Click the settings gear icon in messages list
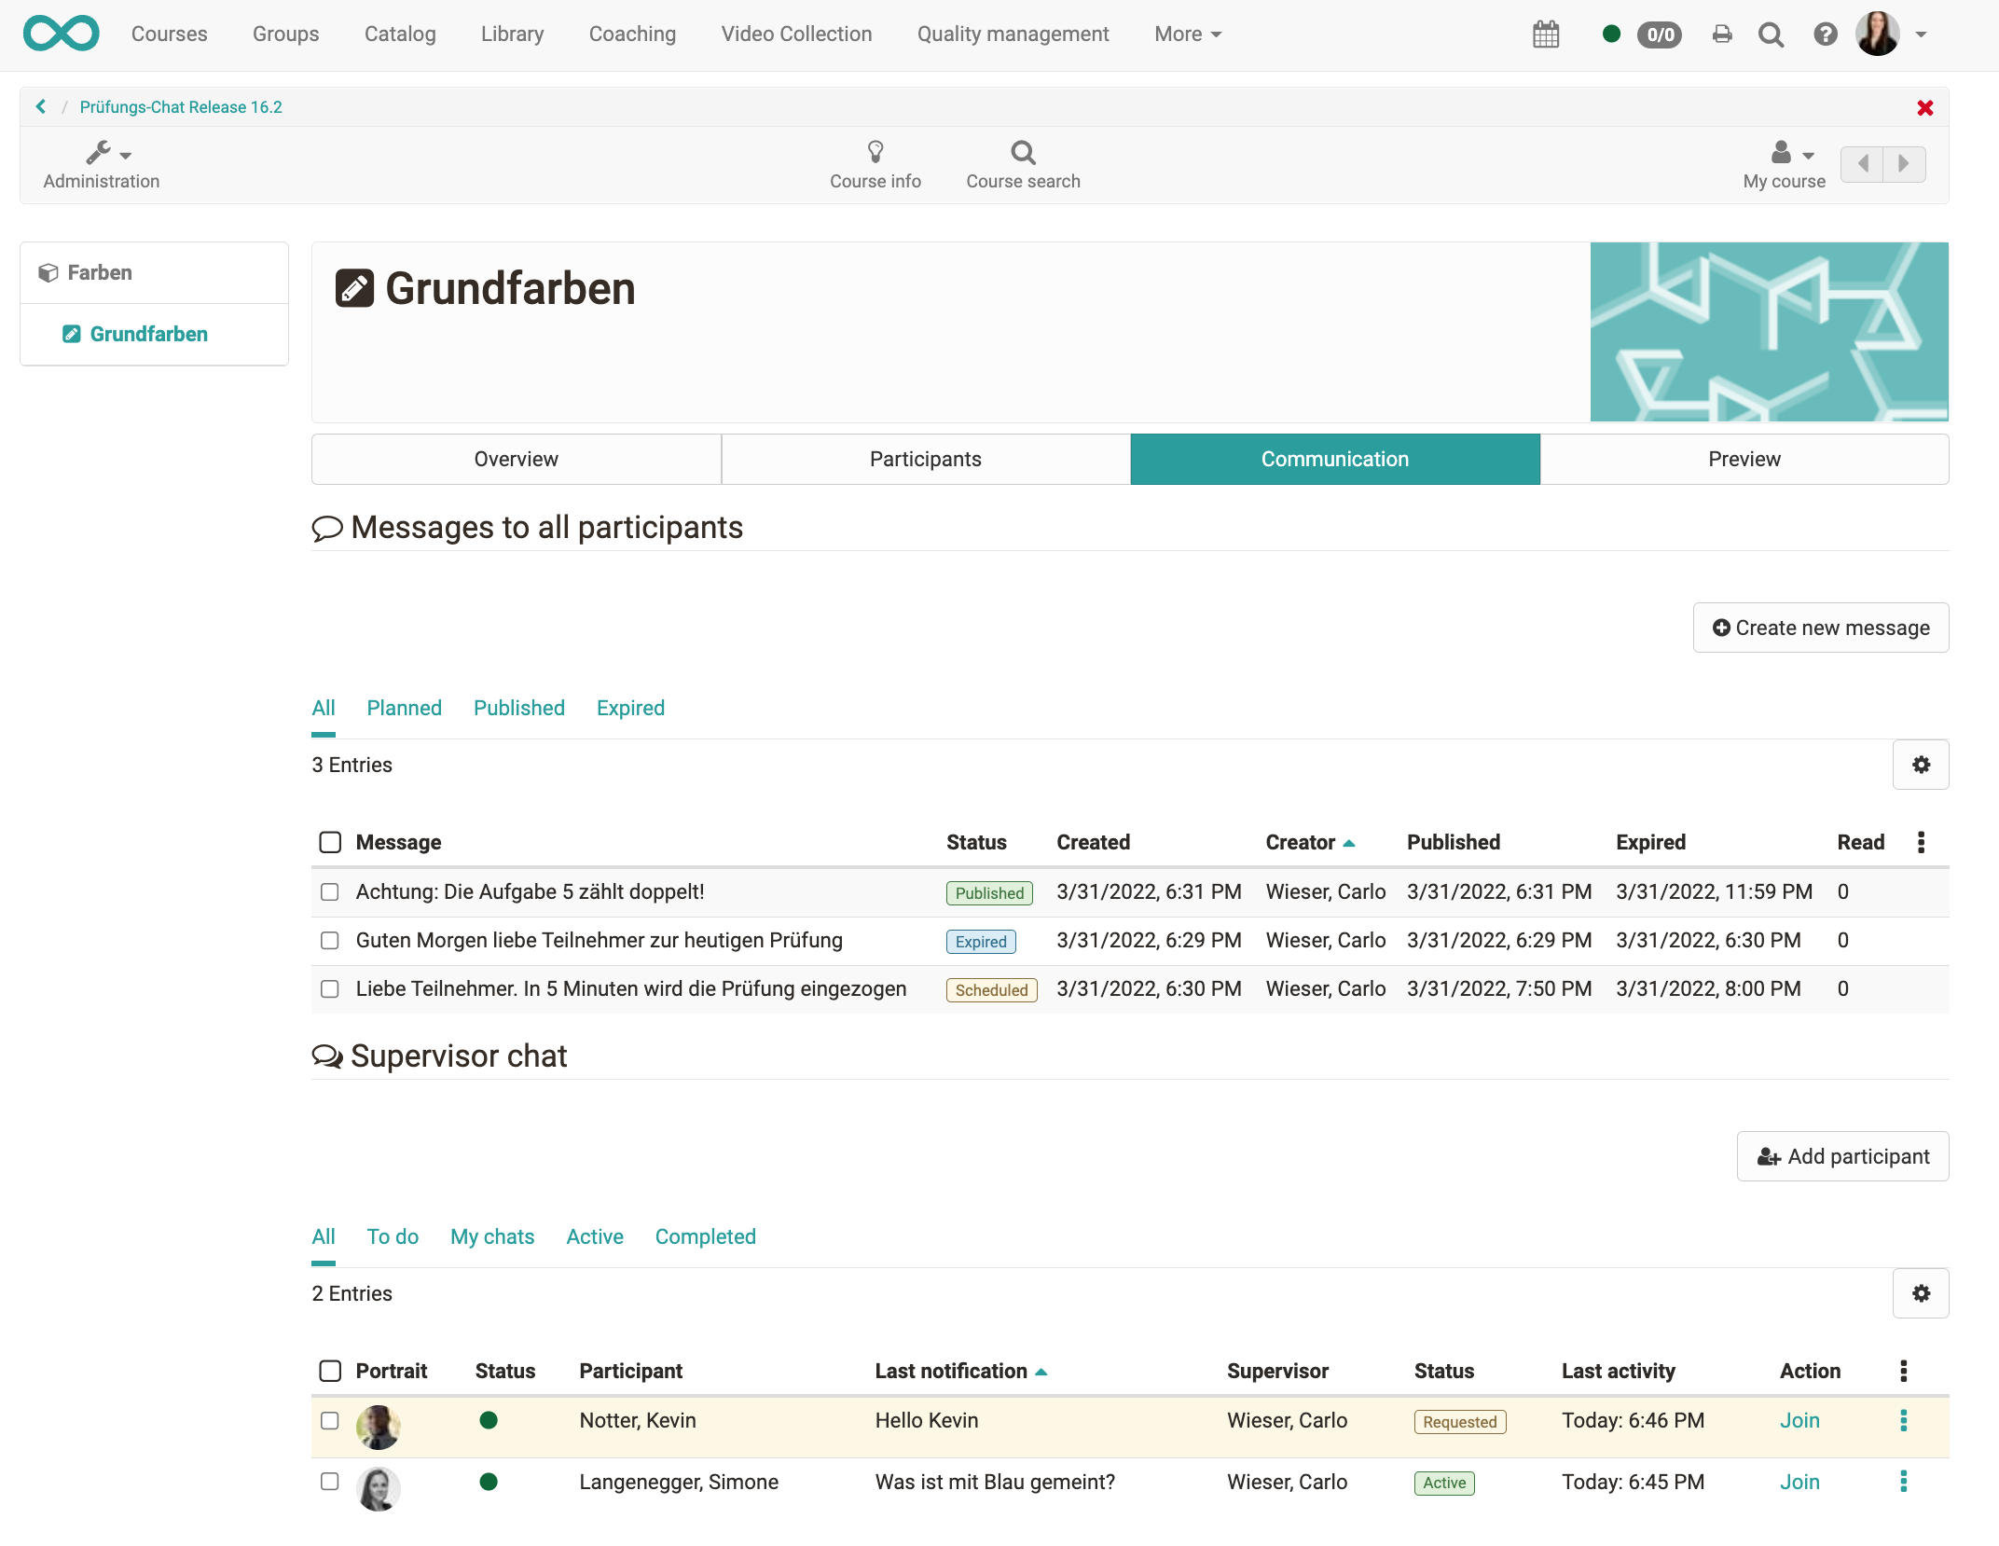Screen dimensions: 1999x1546 (1920, 764)
